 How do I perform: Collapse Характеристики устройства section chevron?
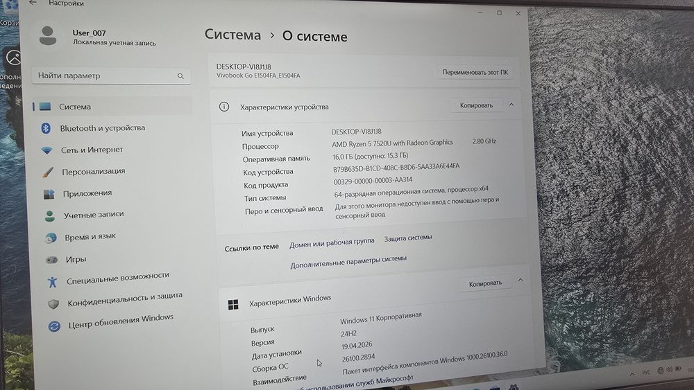(511, 105)
